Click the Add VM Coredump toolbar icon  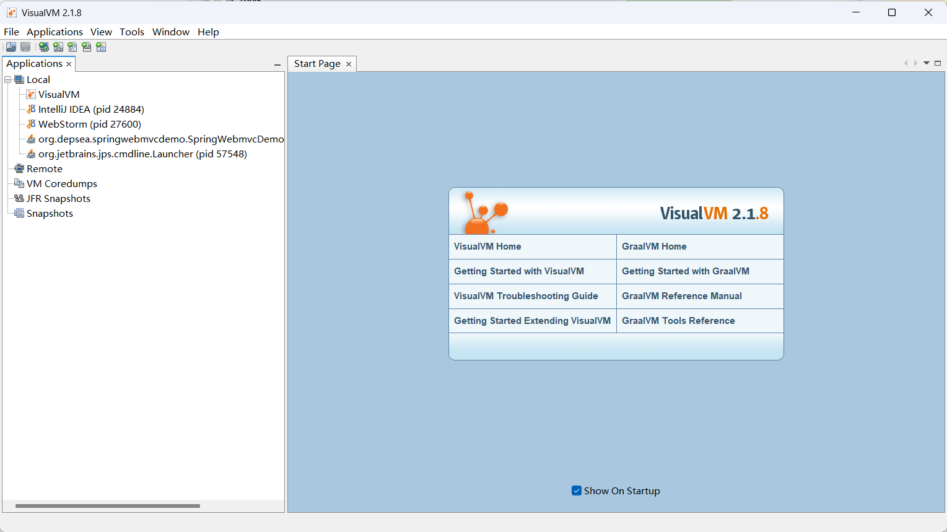click(72, 47)
